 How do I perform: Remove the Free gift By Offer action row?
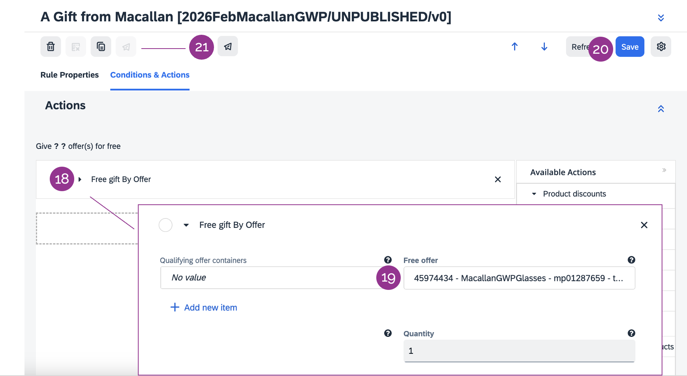(x=497, y=179)
